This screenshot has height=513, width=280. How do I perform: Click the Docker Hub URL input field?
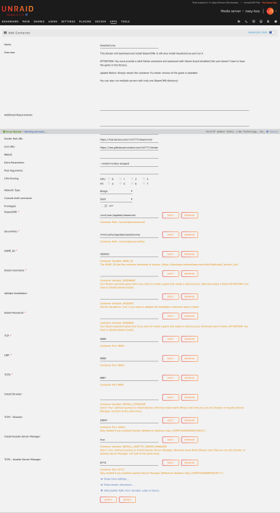(x=129, y=139)
